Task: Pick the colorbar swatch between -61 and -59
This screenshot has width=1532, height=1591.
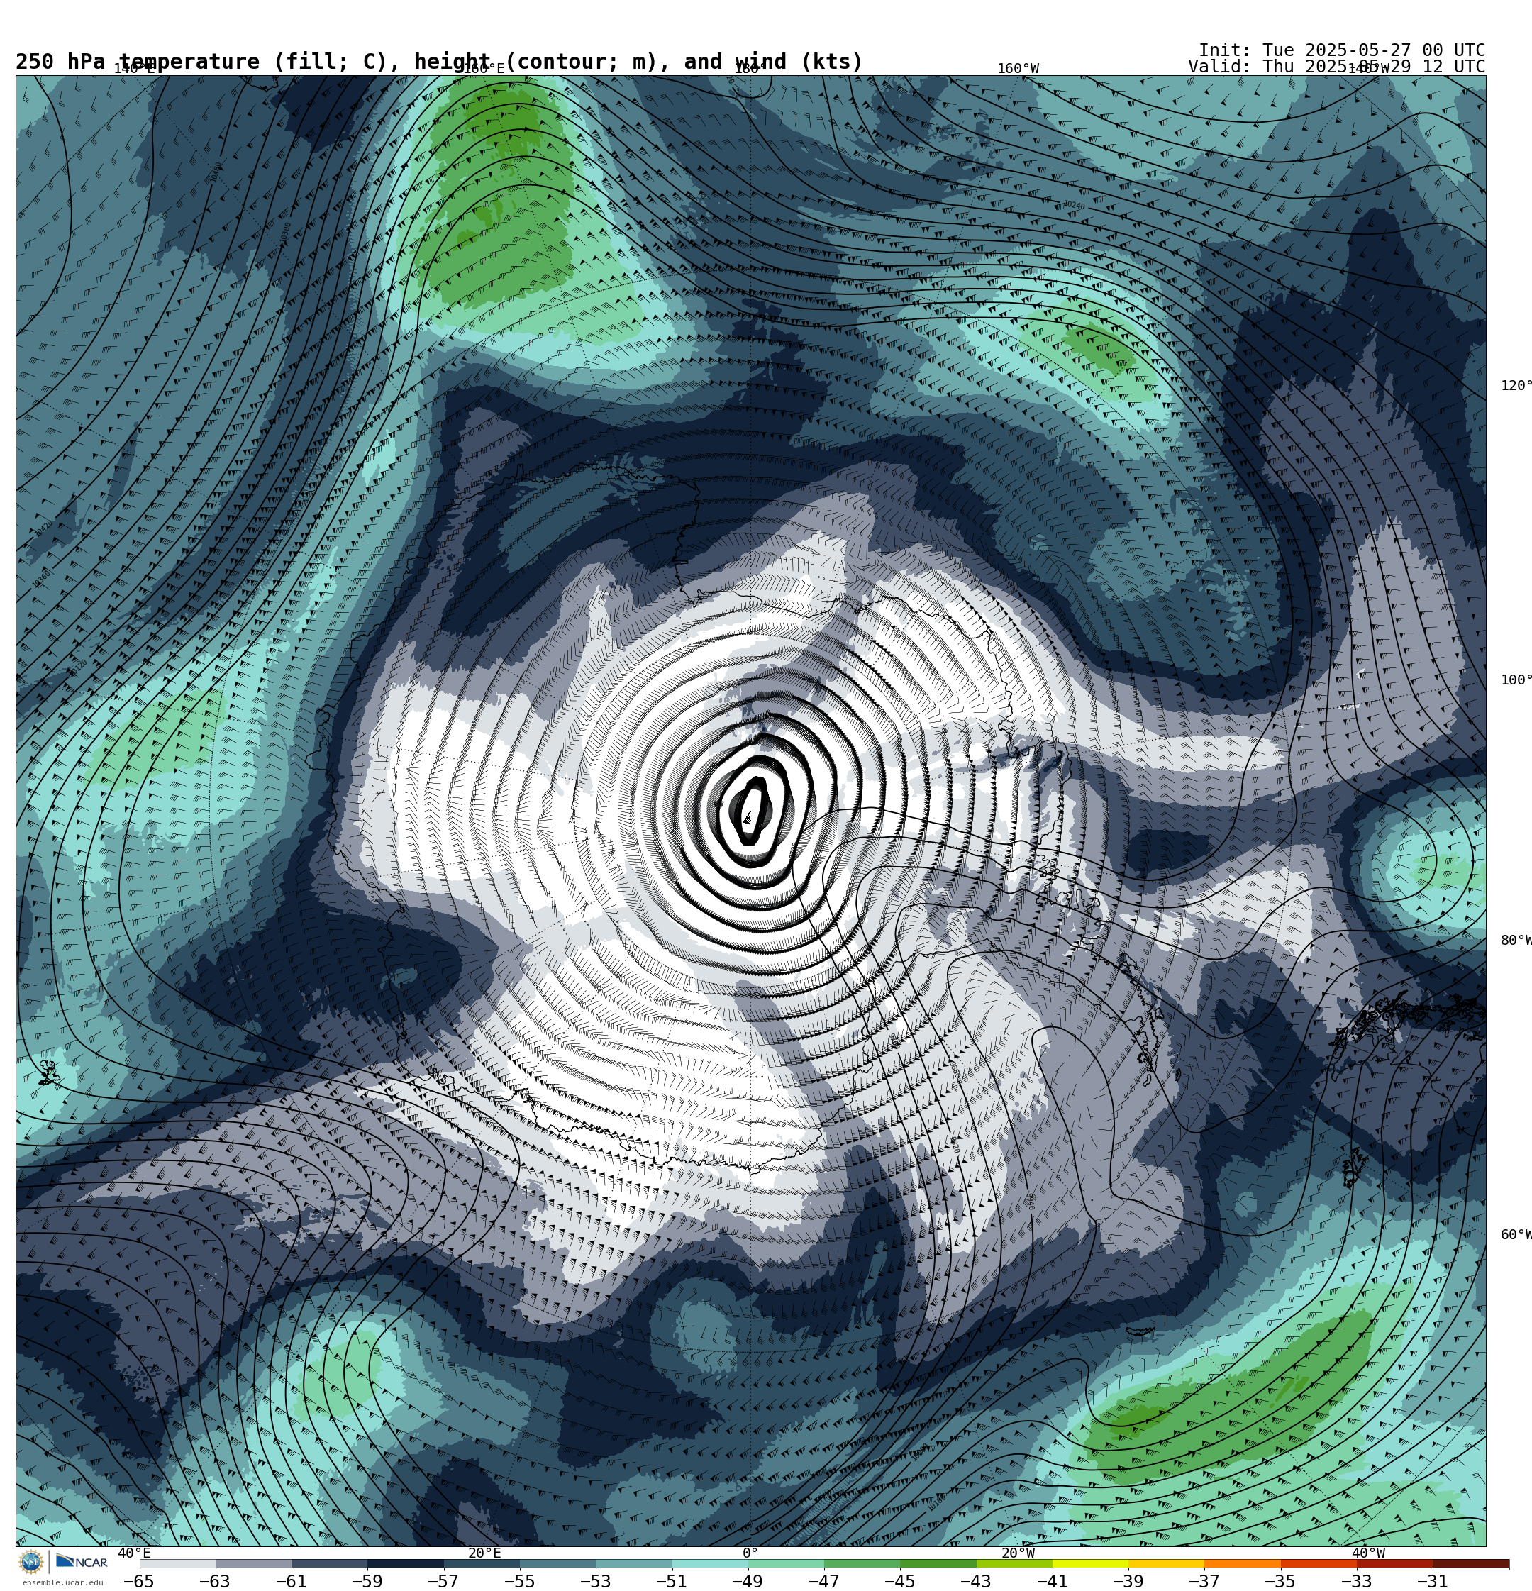Action: click(x=330, y=1563)
